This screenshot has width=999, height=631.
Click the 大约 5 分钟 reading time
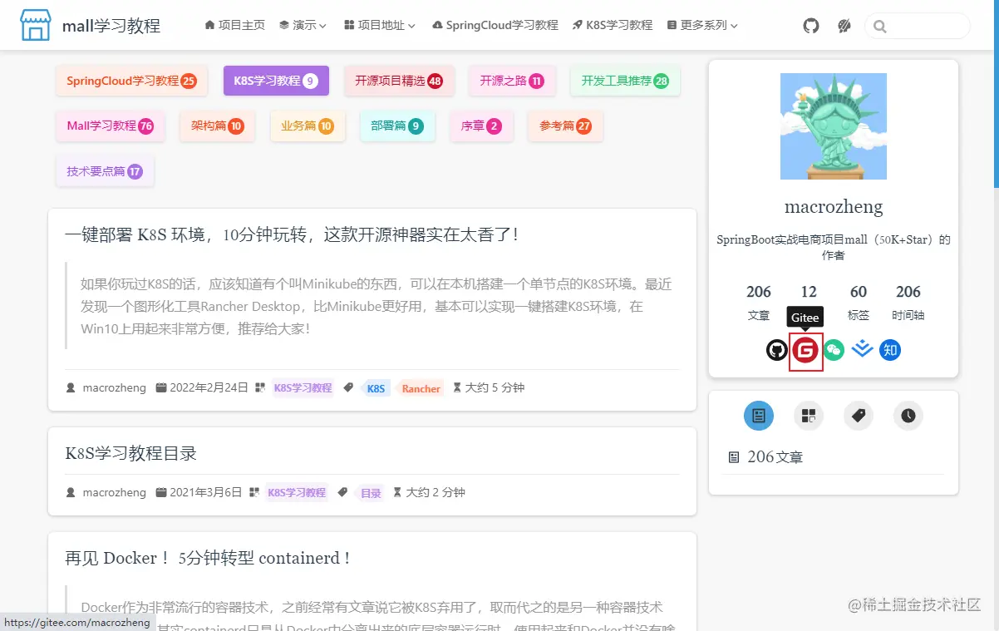point(495,388)
